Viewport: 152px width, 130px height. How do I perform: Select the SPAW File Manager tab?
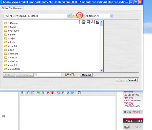12,8
